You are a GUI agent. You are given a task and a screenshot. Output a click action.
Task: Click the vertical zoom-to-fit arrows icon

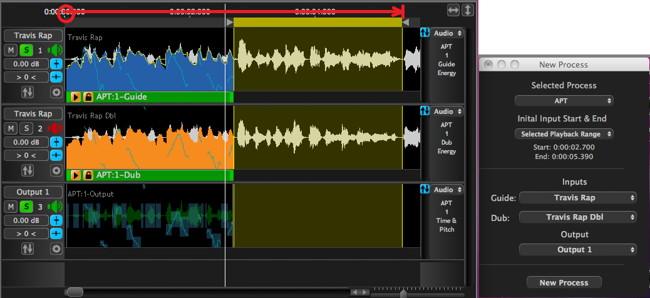click(467, 10)
